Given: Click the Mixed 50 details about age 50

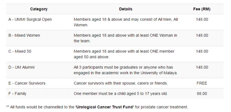Looking at the screenshot, I should pyautogui.click(x=124, y=54).
